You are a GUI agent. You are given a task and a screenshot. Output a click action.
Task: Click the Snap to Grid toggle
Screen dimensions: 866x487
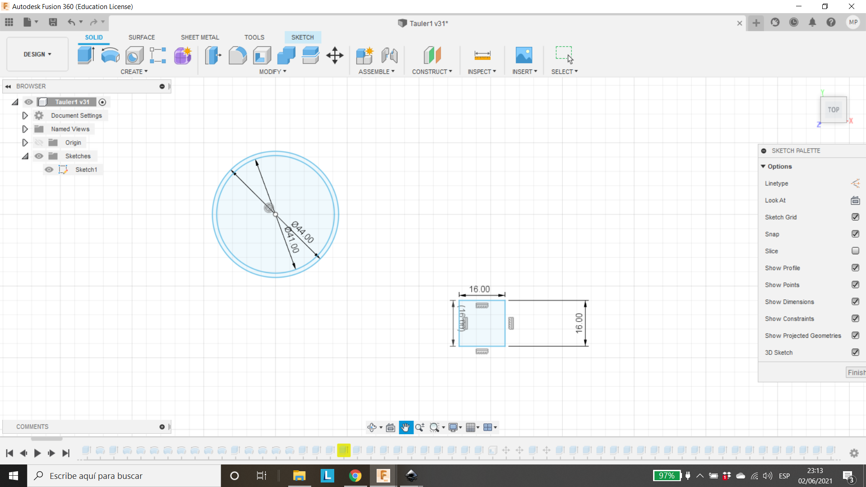tap(855, 234)
